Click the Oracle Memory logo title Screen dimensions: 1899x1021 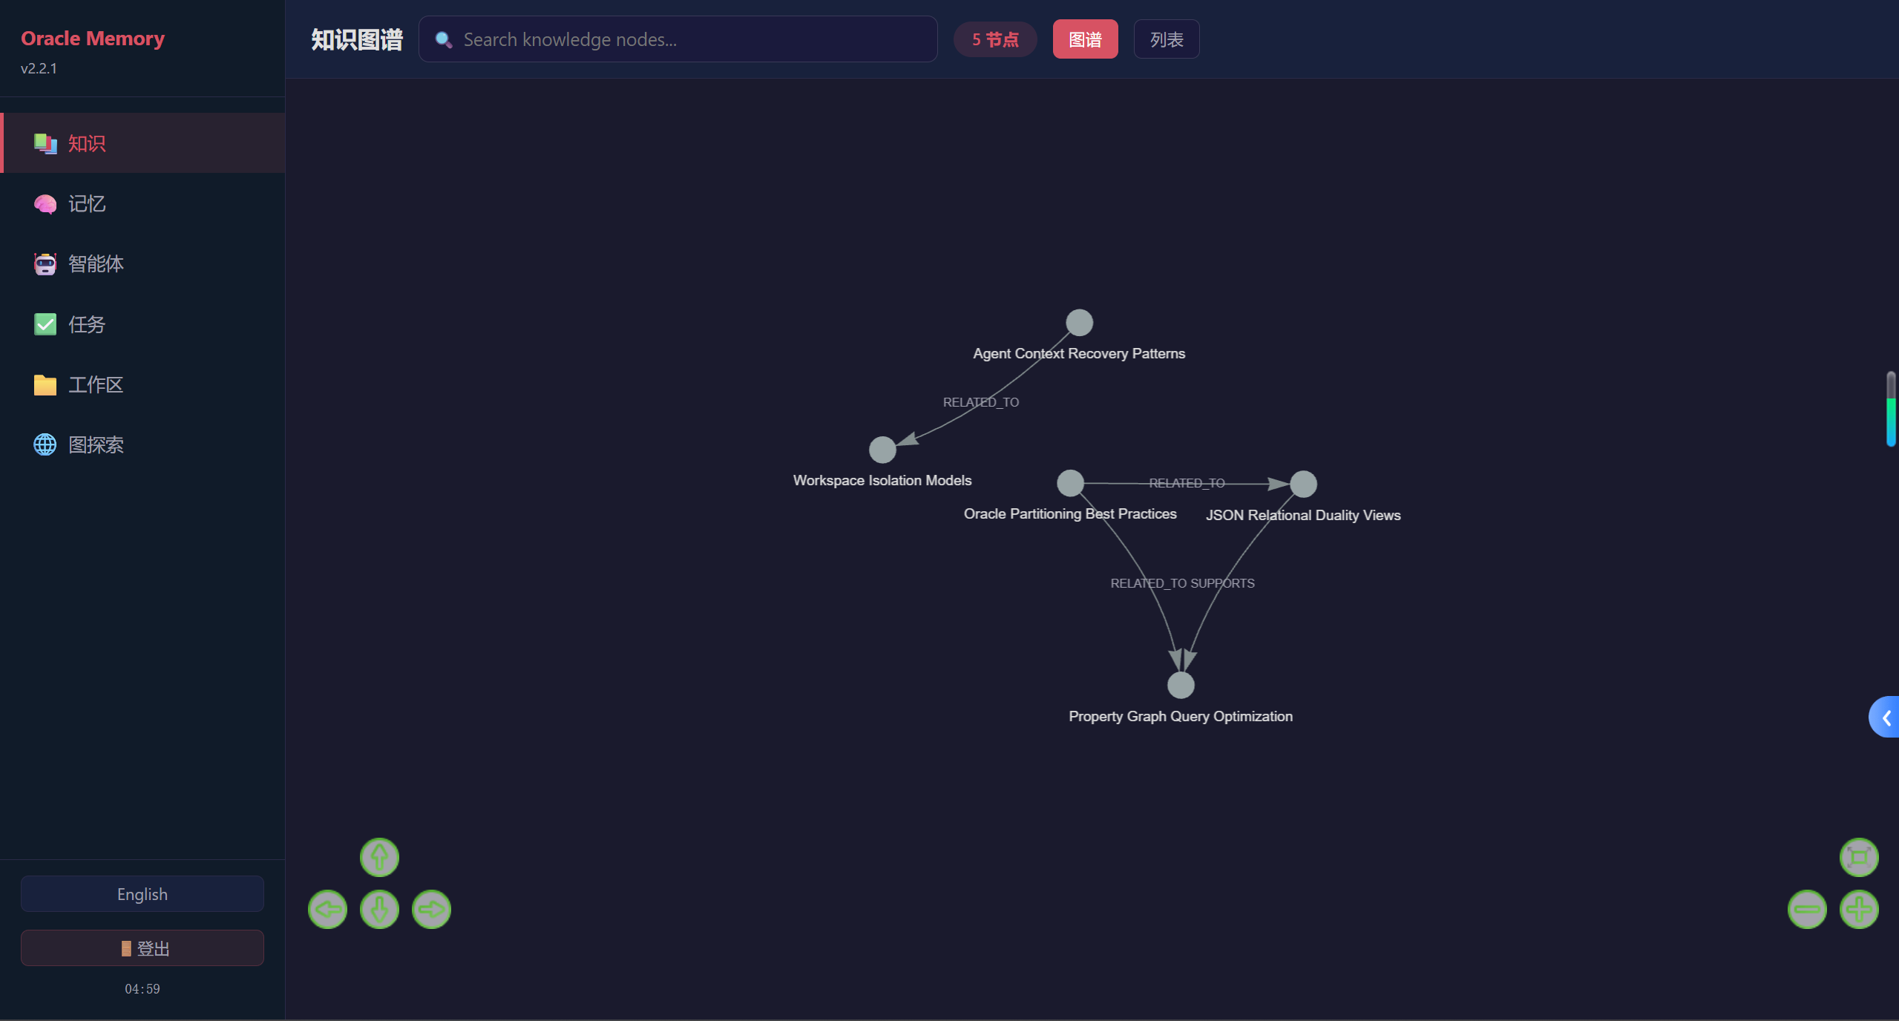pos(93,38)
